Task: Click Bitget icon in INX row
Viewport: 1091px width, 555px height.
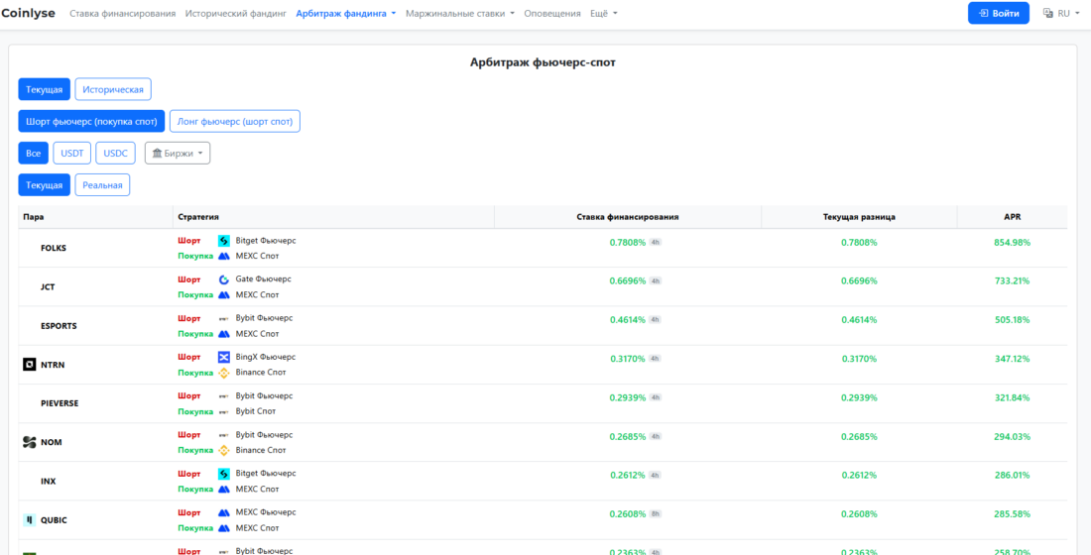Action: pyautogui.click(x=224, y=474)
